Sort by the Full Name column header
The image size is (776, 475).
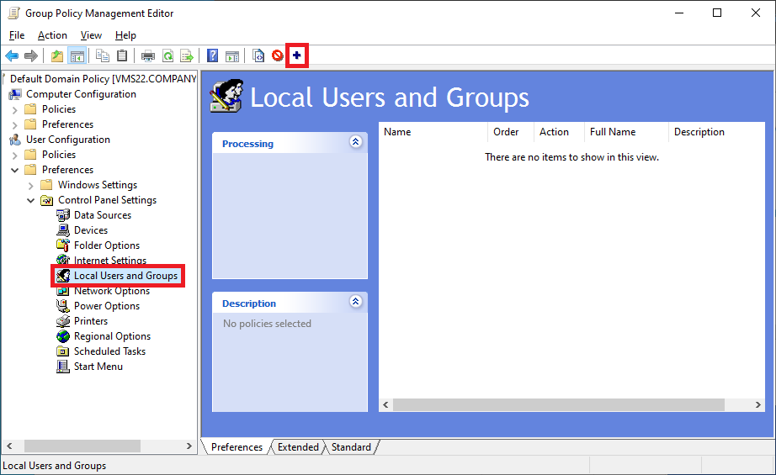tap(626, 132)
